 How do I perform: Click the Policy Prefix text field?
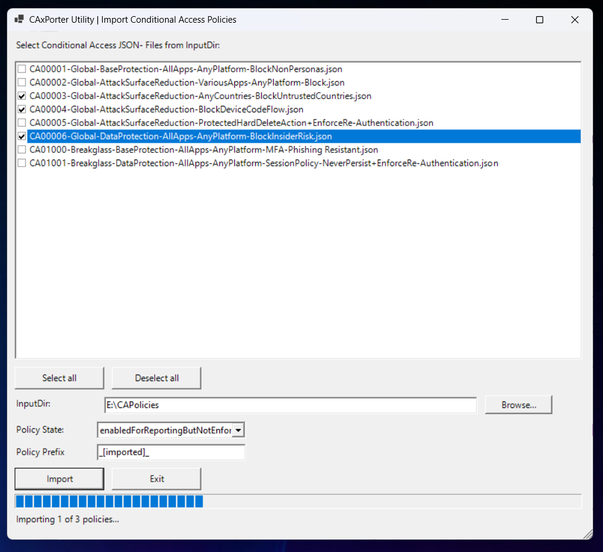[171, 452]
